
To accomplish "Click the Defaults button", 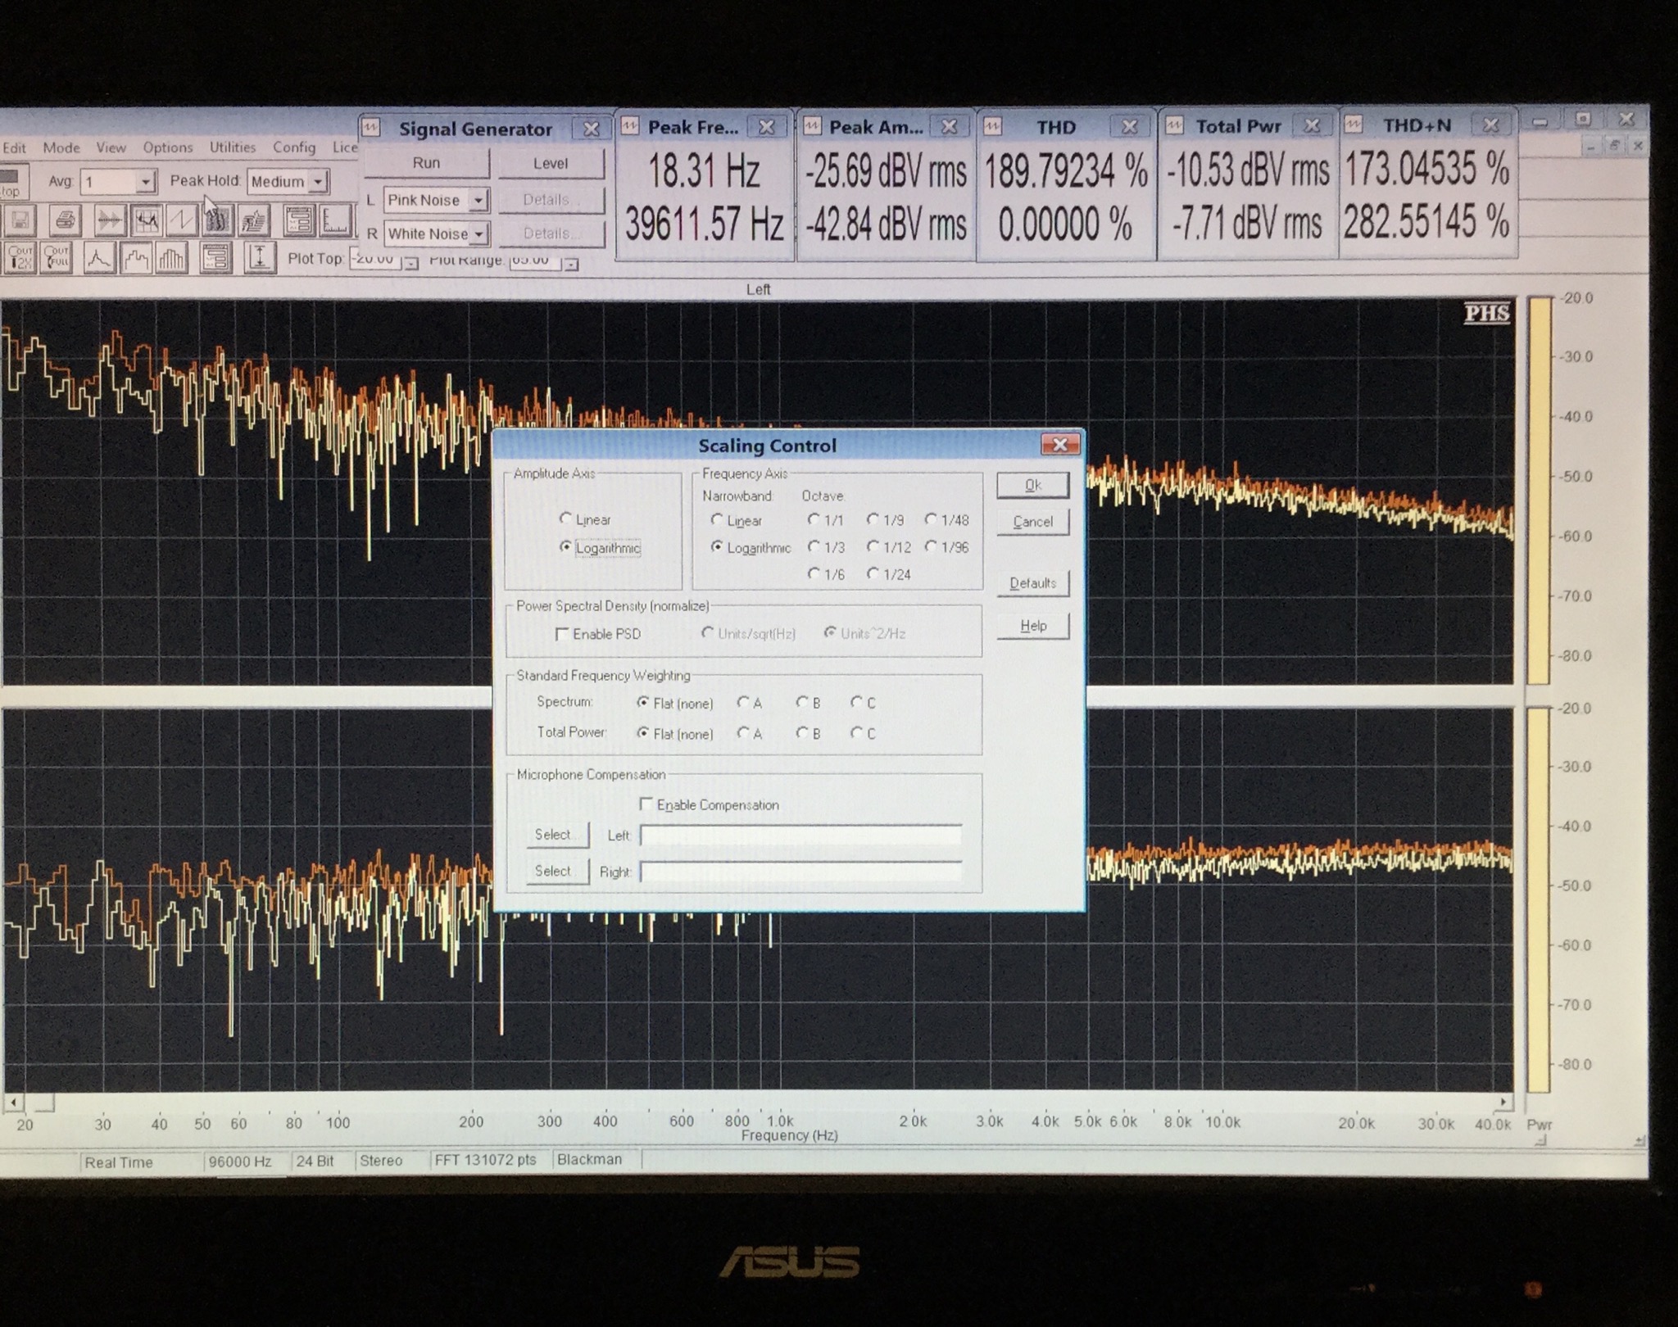I will 1032,583.
